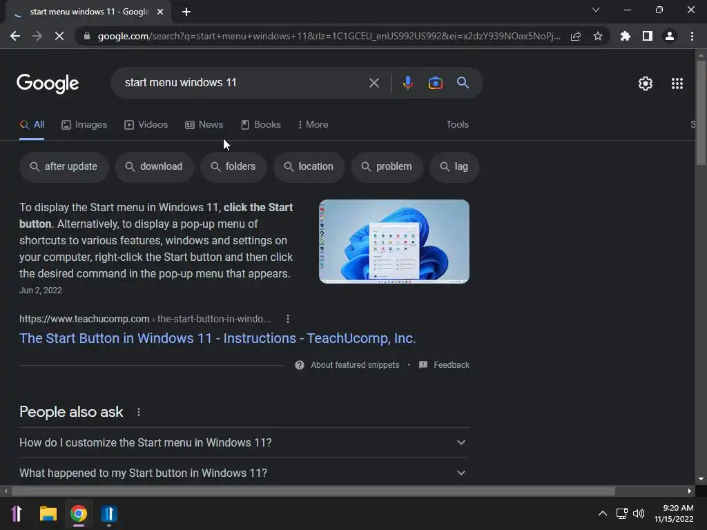Switch to the Videos tab
Image resolution: width=707 pixels, height=530 pixels.
coord(146,125)
